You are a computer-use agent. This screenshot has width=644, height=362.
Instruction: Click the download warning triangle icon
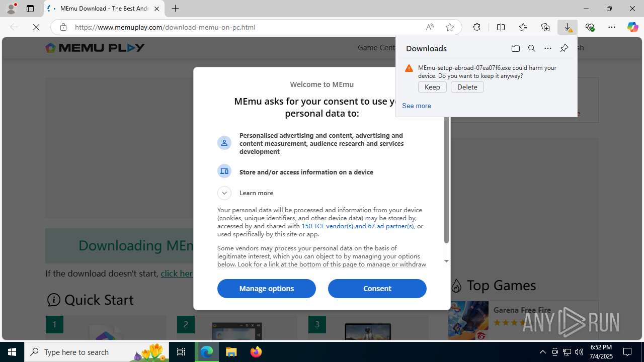click(x=409, y=68)
